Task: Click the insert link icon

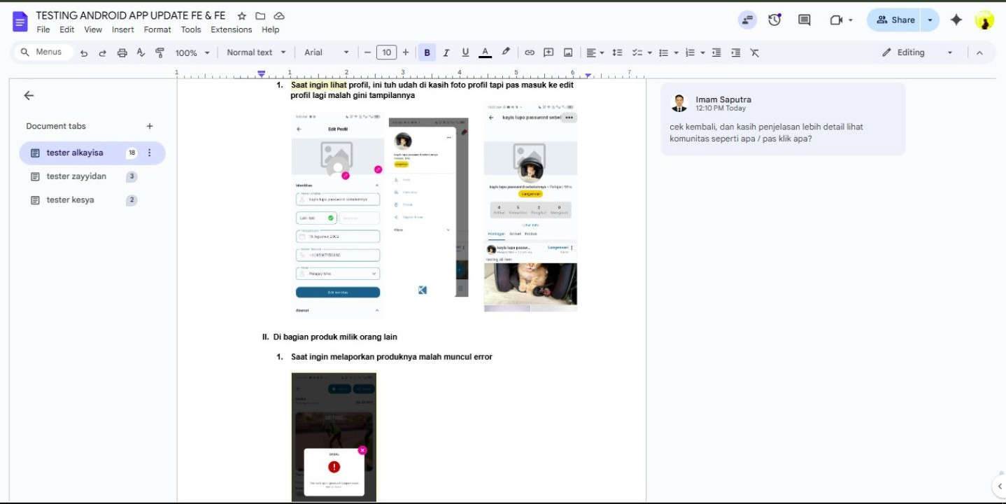Action: [530, 52]
